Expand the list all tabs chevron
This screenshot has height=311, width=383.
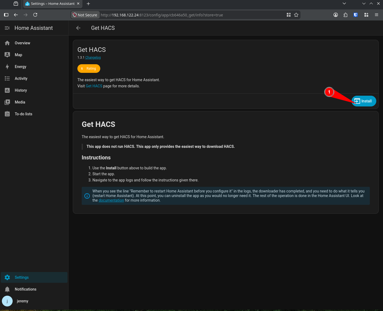pyautogui.click(x=344, y=3)
